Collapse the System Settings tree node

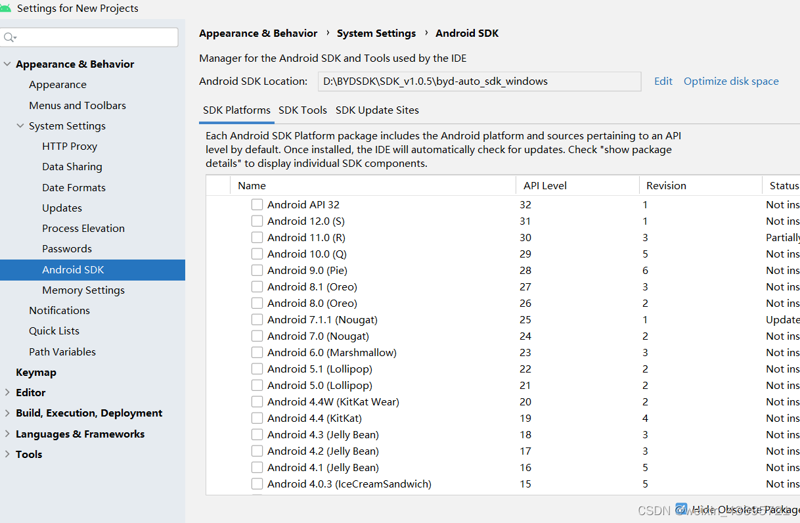click(20, 125)
